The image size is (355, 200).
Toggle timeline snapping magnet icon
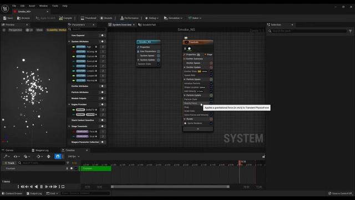coord(58,157)
